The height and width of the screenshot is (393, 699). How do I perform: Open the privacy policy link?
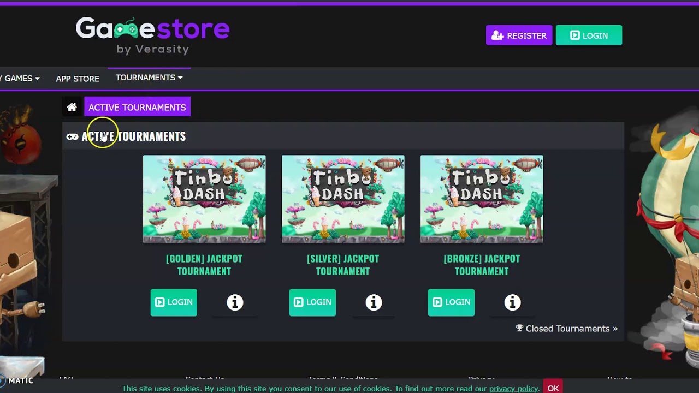[x=514, y=389]
